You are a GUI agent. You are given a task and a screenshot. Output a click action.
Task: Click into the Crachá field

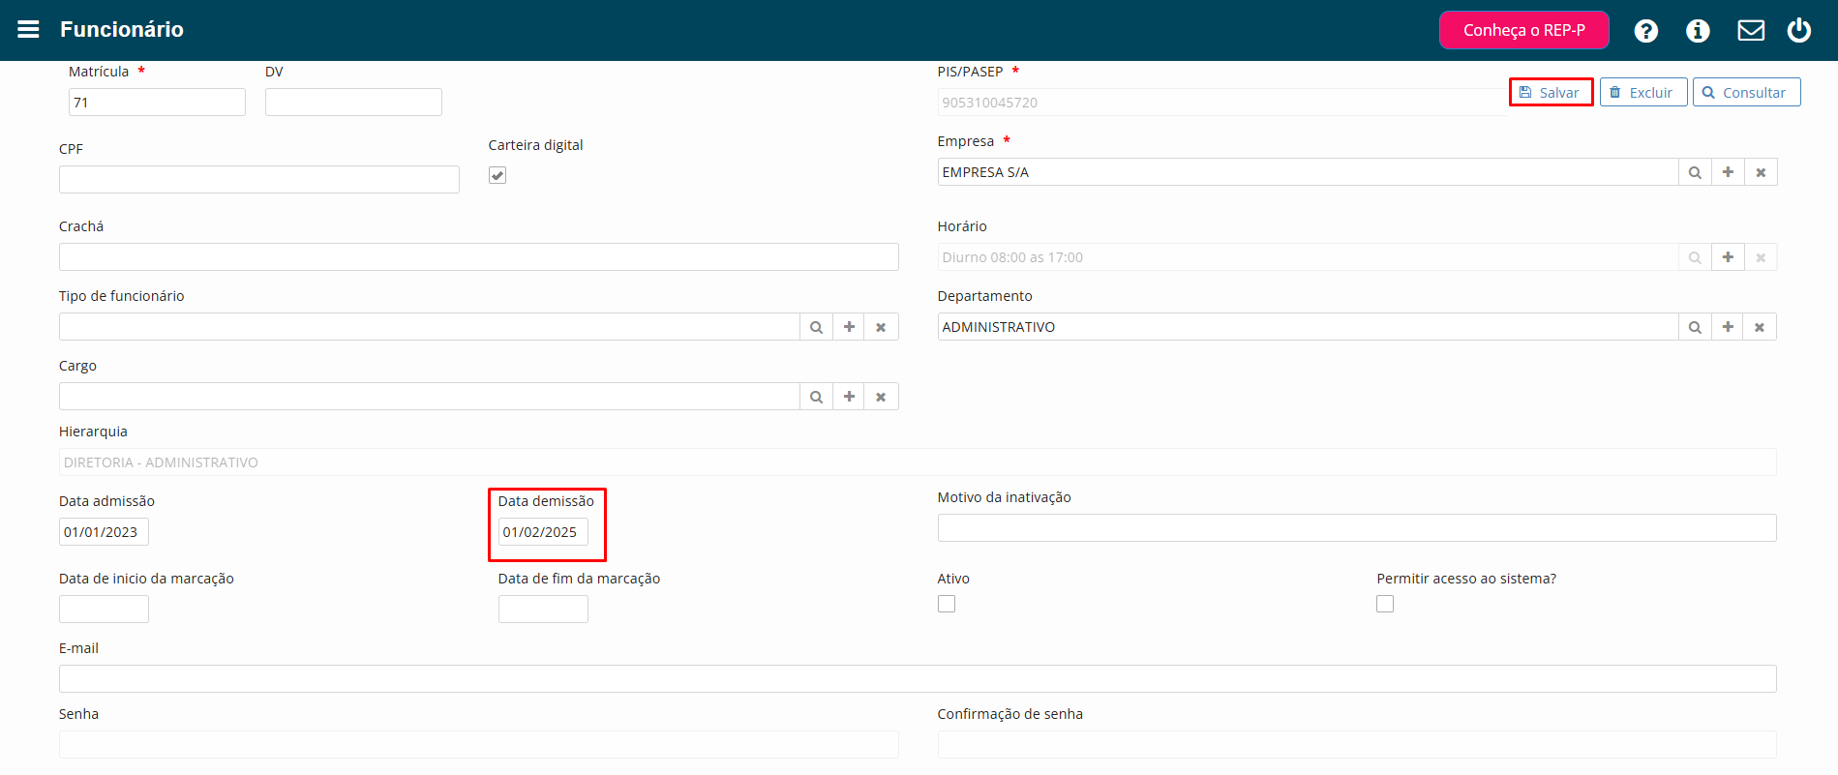[478, 257]
